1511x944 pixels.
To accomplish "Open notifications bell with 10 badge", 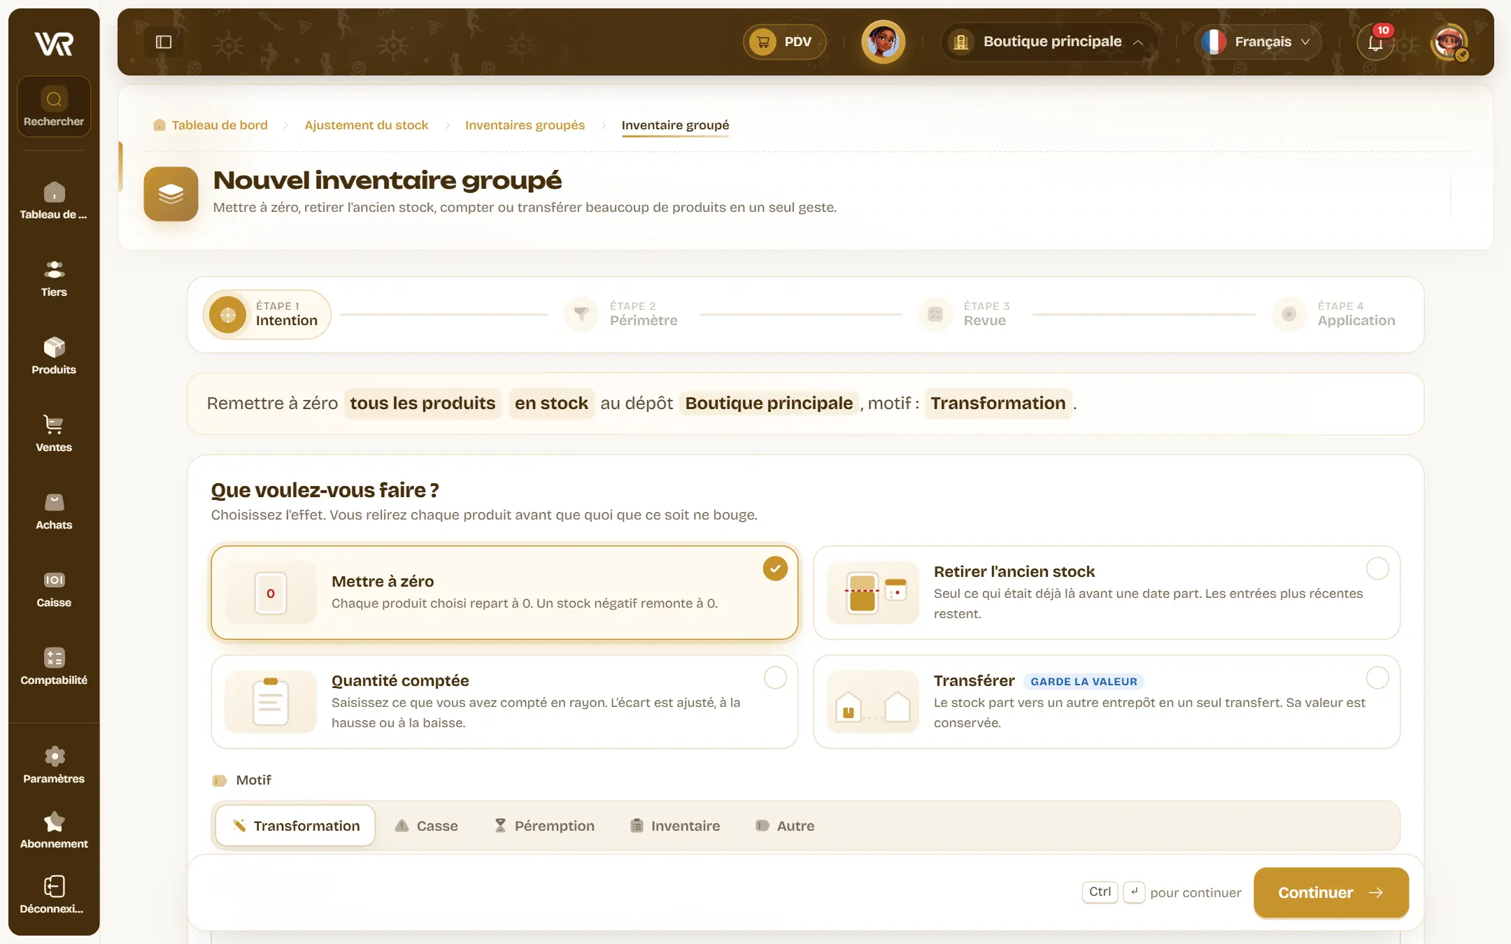I will pyautogui.click(x=1375, y=42).
